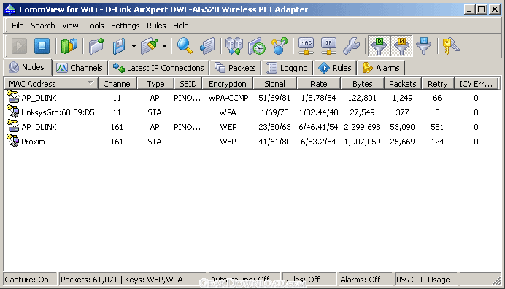Click the MAC Address column sort arrow
This screenshot has width=505, height=289.
pyautogui.click(x=90, y=83)
